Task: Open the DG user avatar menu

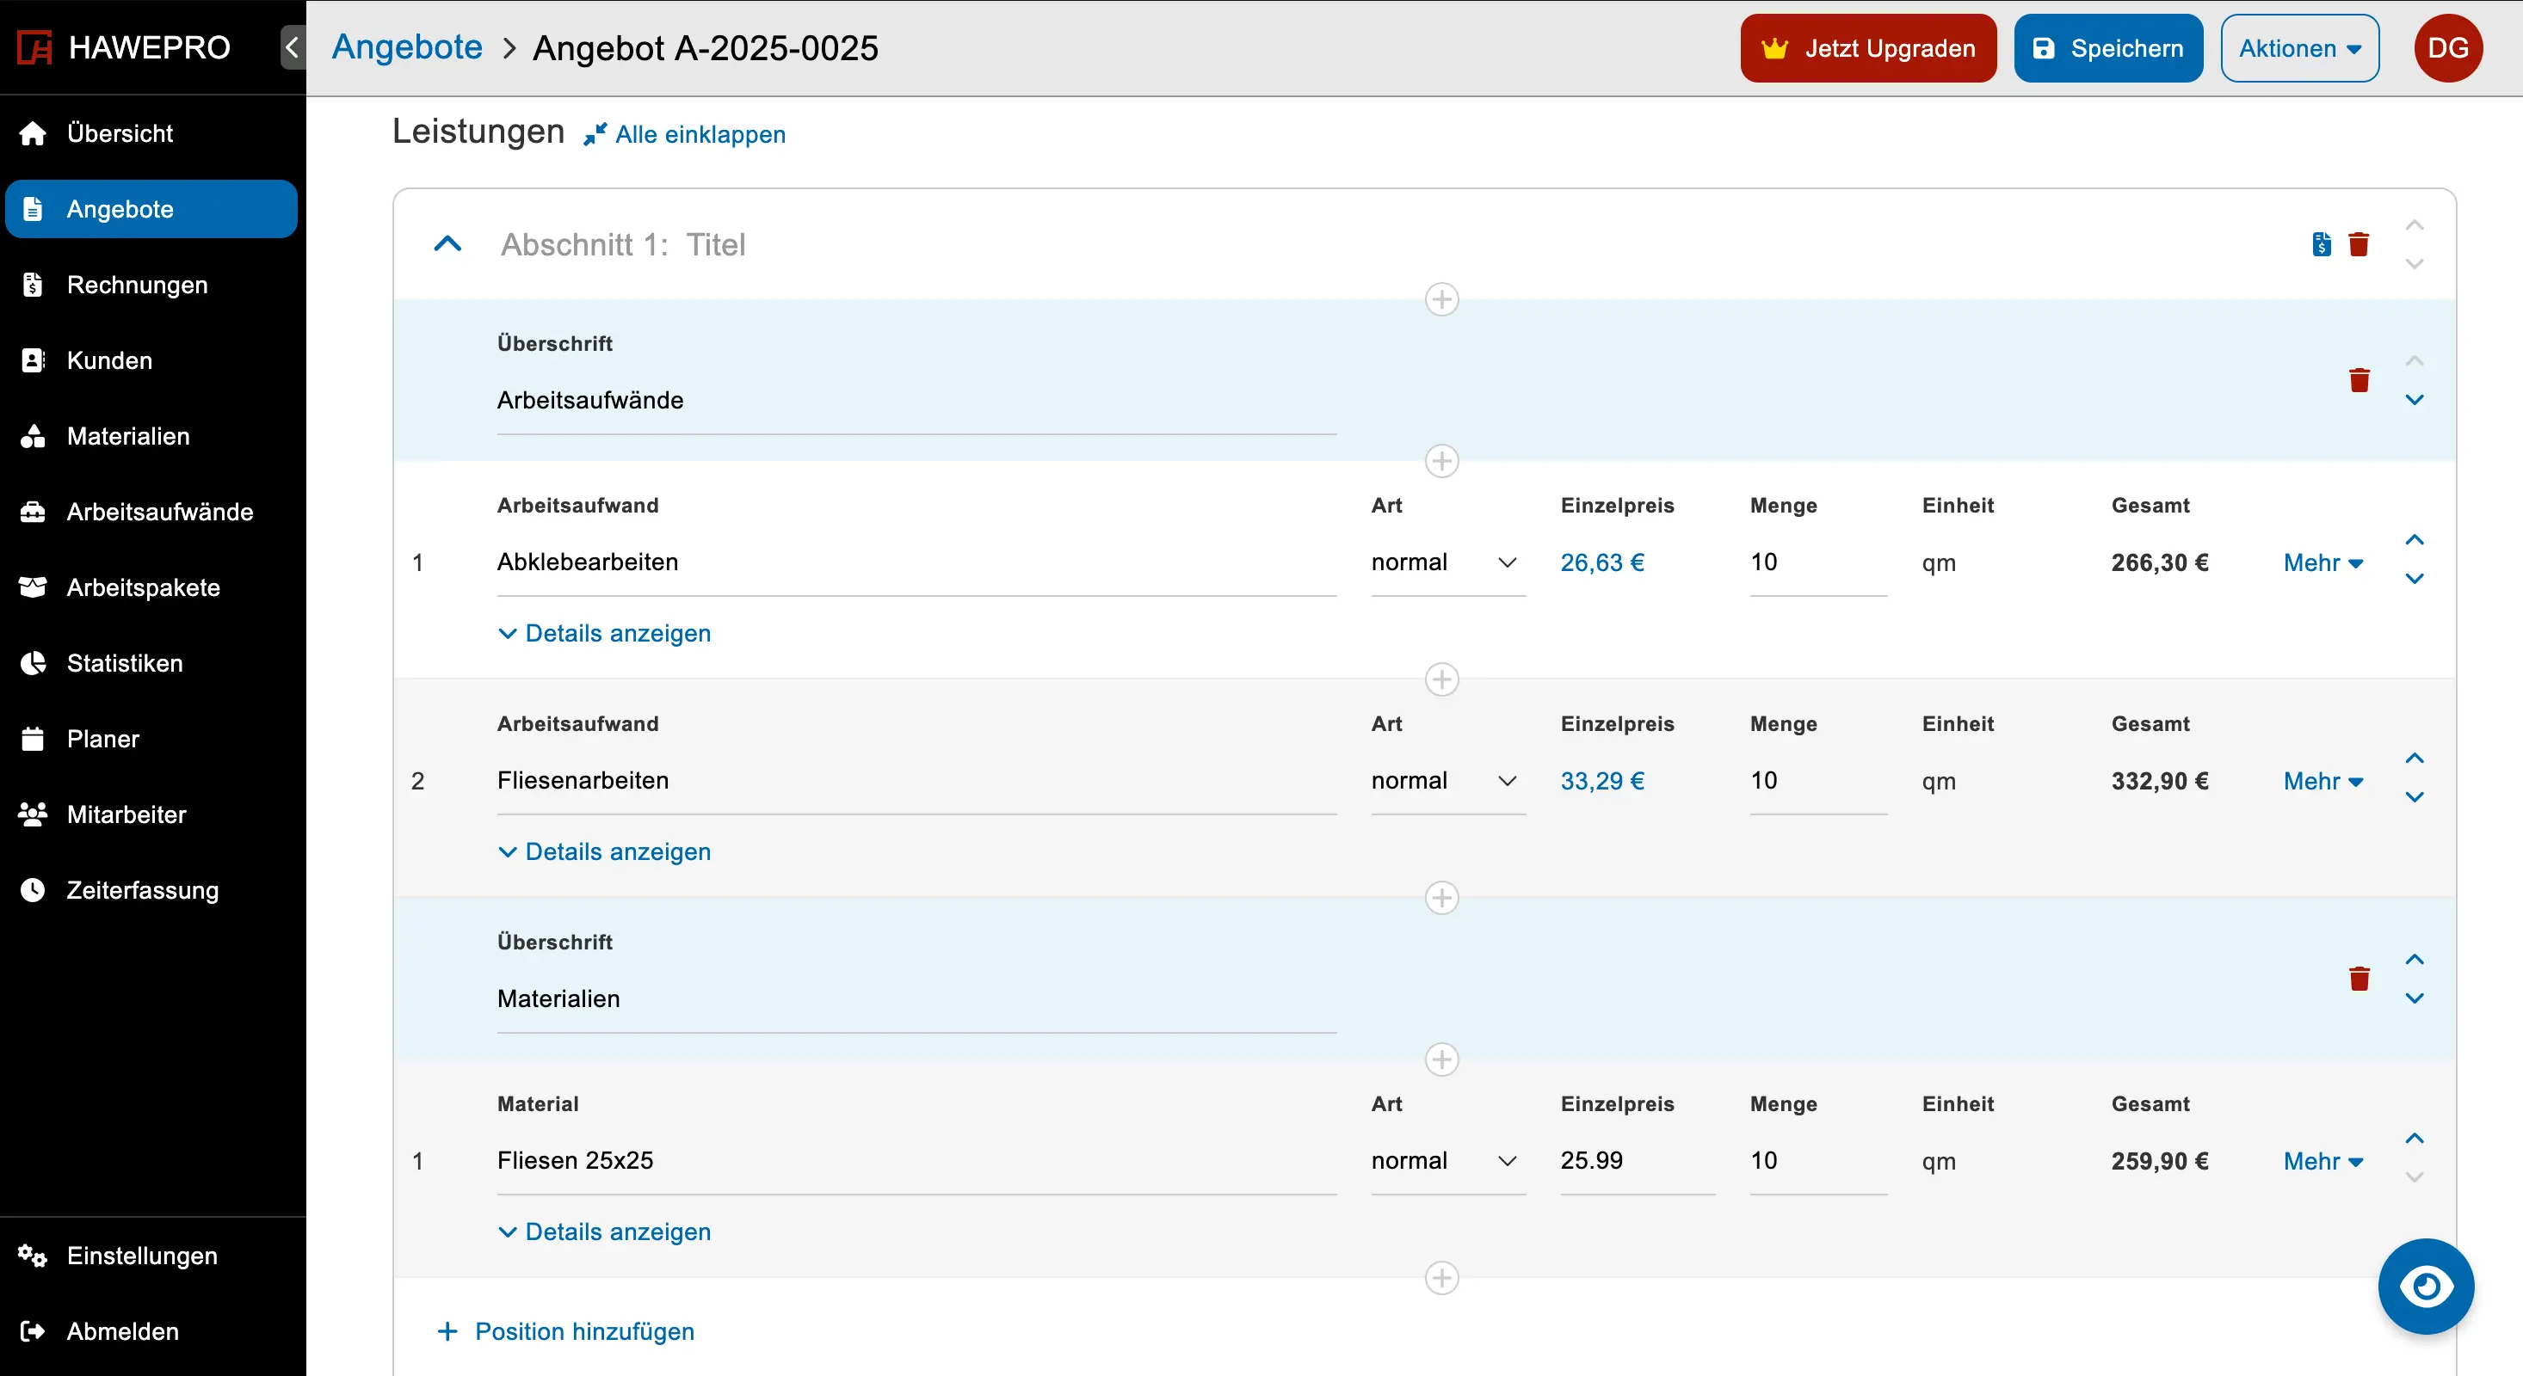Action: (x=2447, y=48)
